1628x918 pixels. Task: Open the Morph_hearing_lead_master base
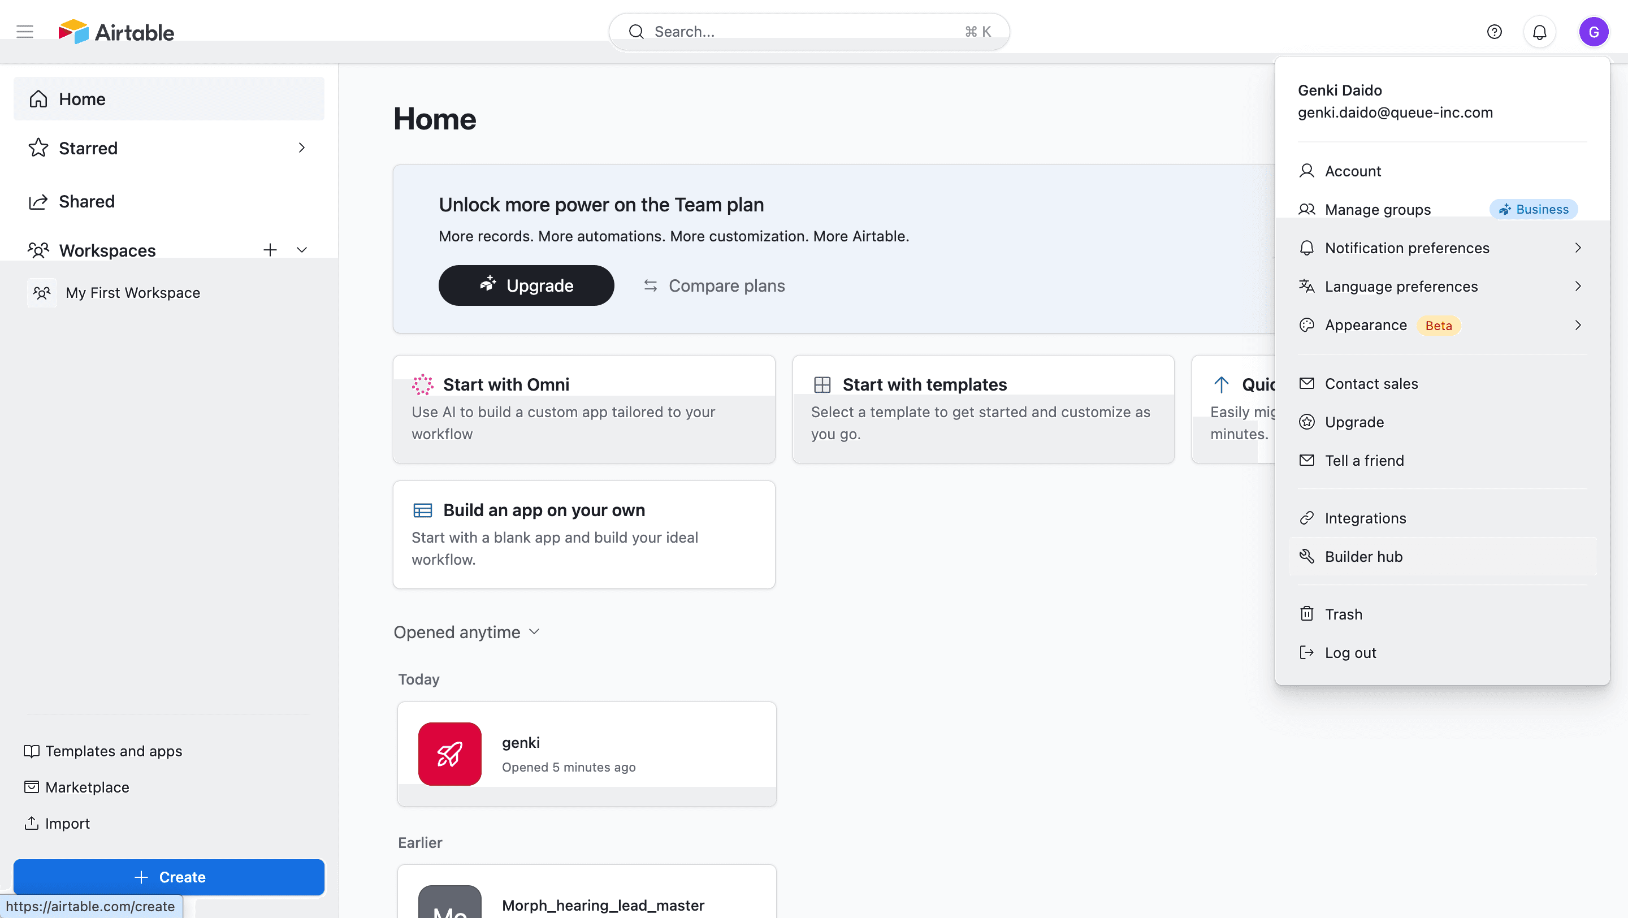(587, 891)
